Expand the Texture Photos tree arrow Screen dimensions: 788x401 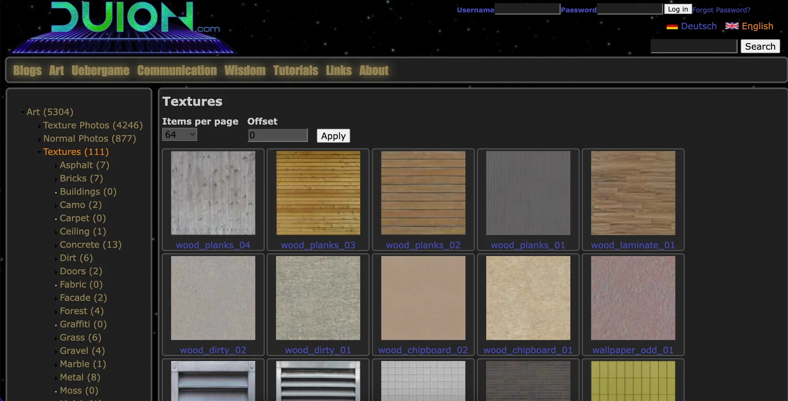39,126
